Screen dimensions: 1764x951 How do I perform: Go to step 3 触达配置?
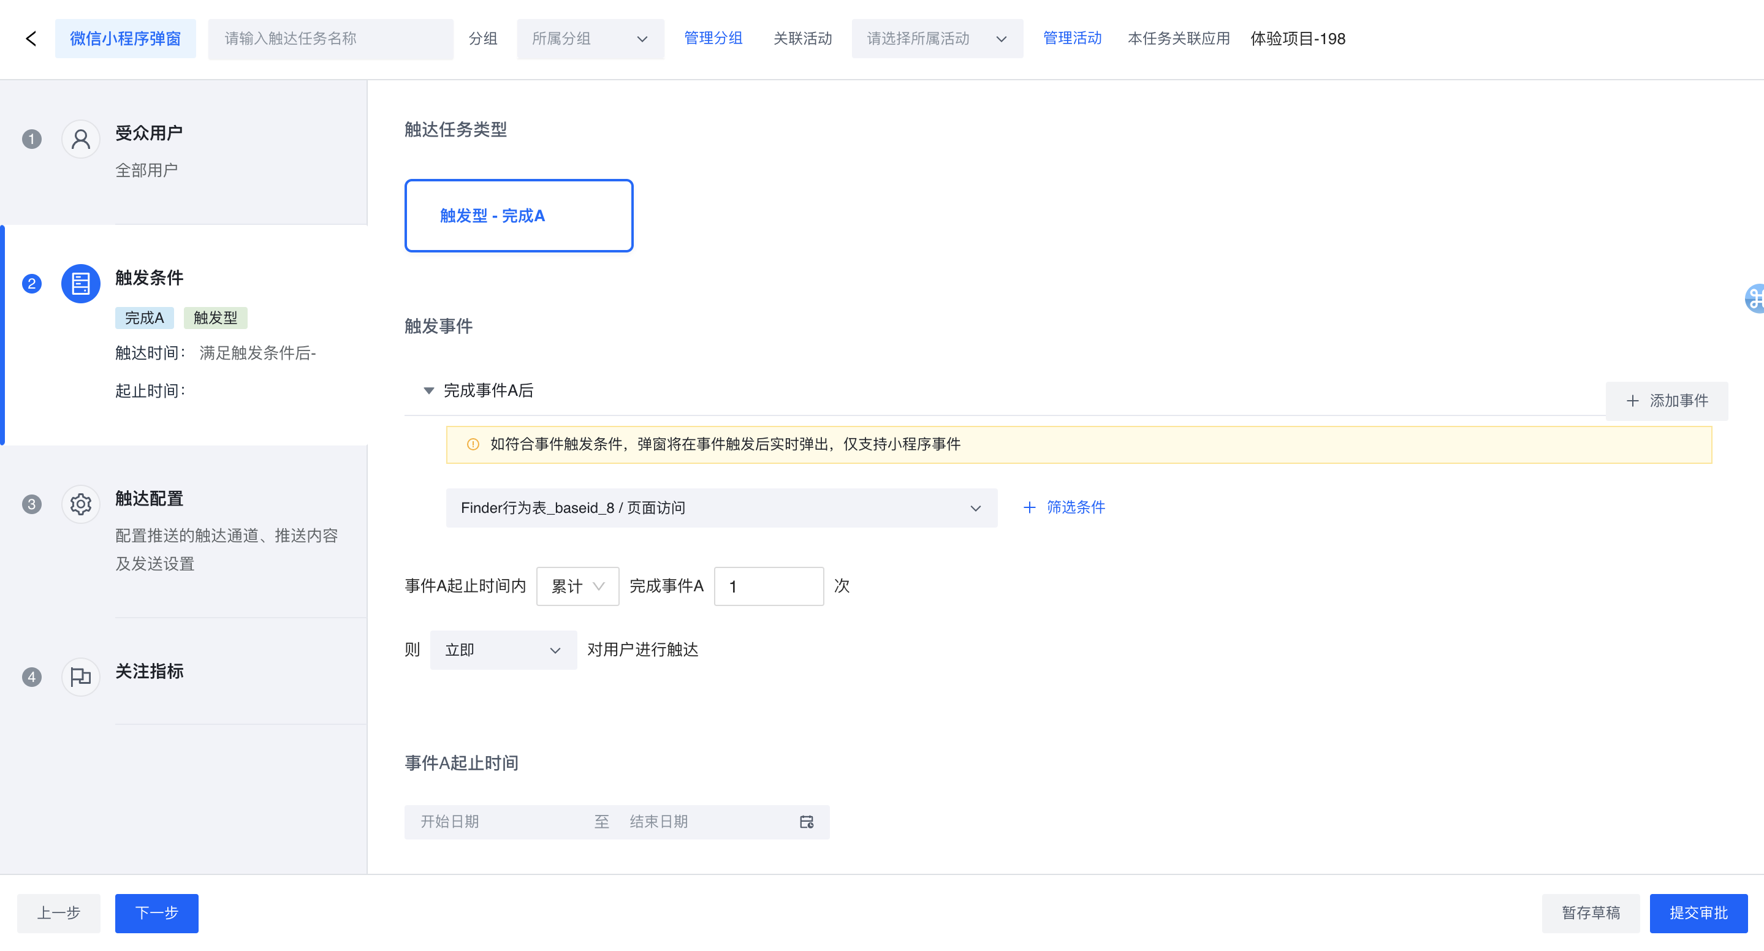tap(150, 498)
